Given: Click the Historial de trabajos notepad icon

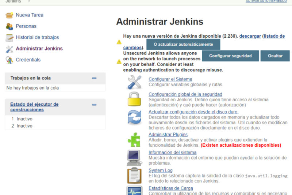Looking at the screenshot, I should 9,38.
